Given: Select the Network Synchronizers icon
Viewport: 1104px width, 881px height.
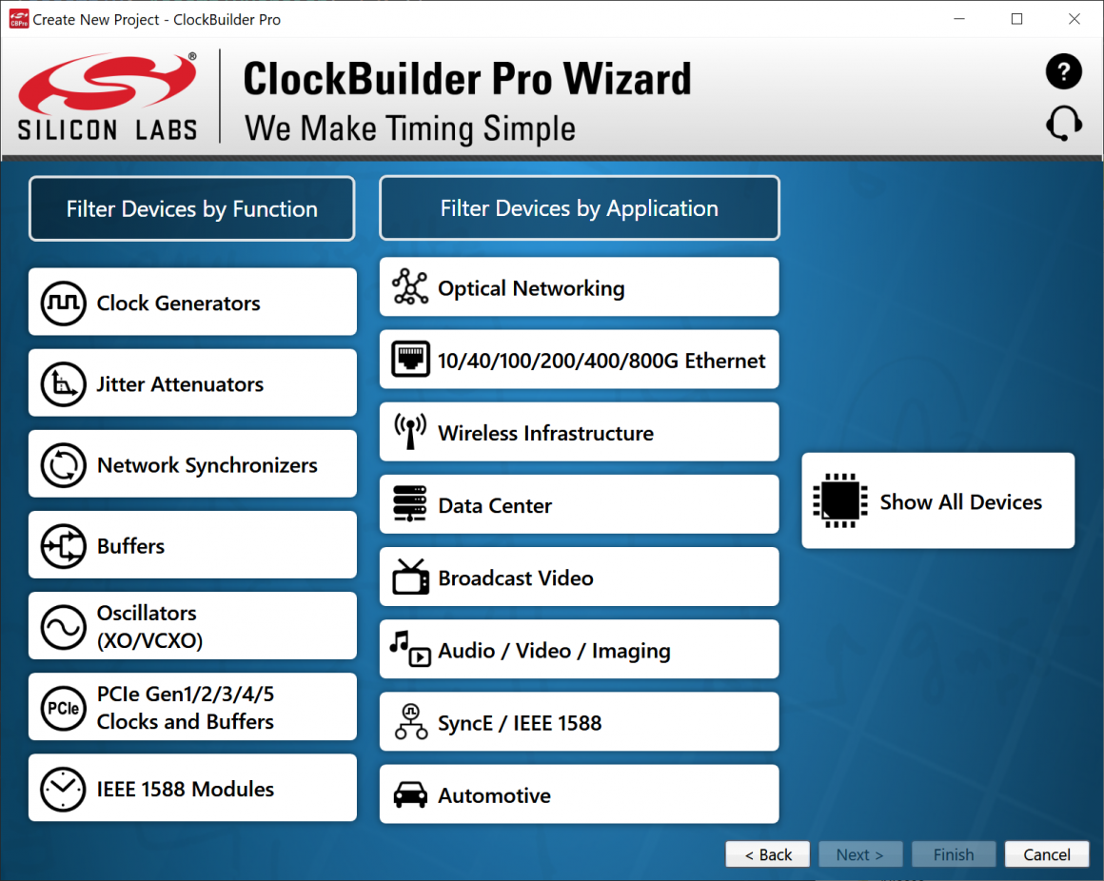Looking at the screenshot, I should click(x=64, y=464).
